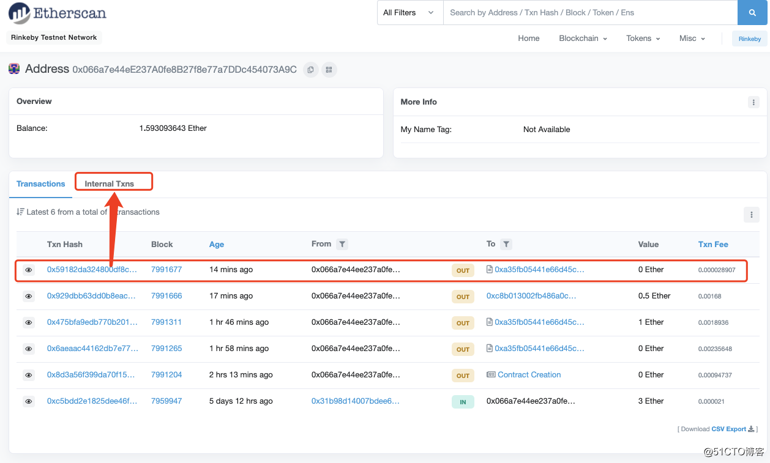770x463 pixels.
Task: Click the 3 Ether value cell
Action: point(651,401)
